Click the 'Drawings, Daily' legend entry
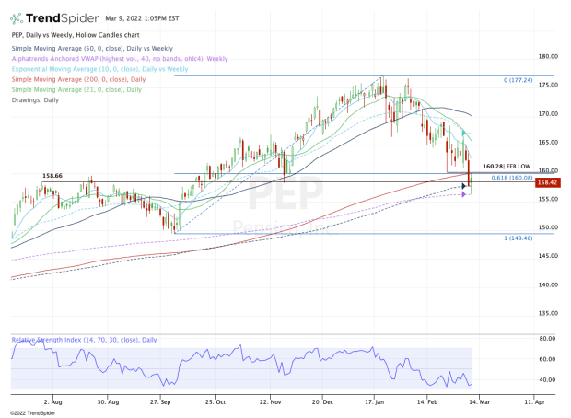This screenshot has width=571, height=418. 35,100
